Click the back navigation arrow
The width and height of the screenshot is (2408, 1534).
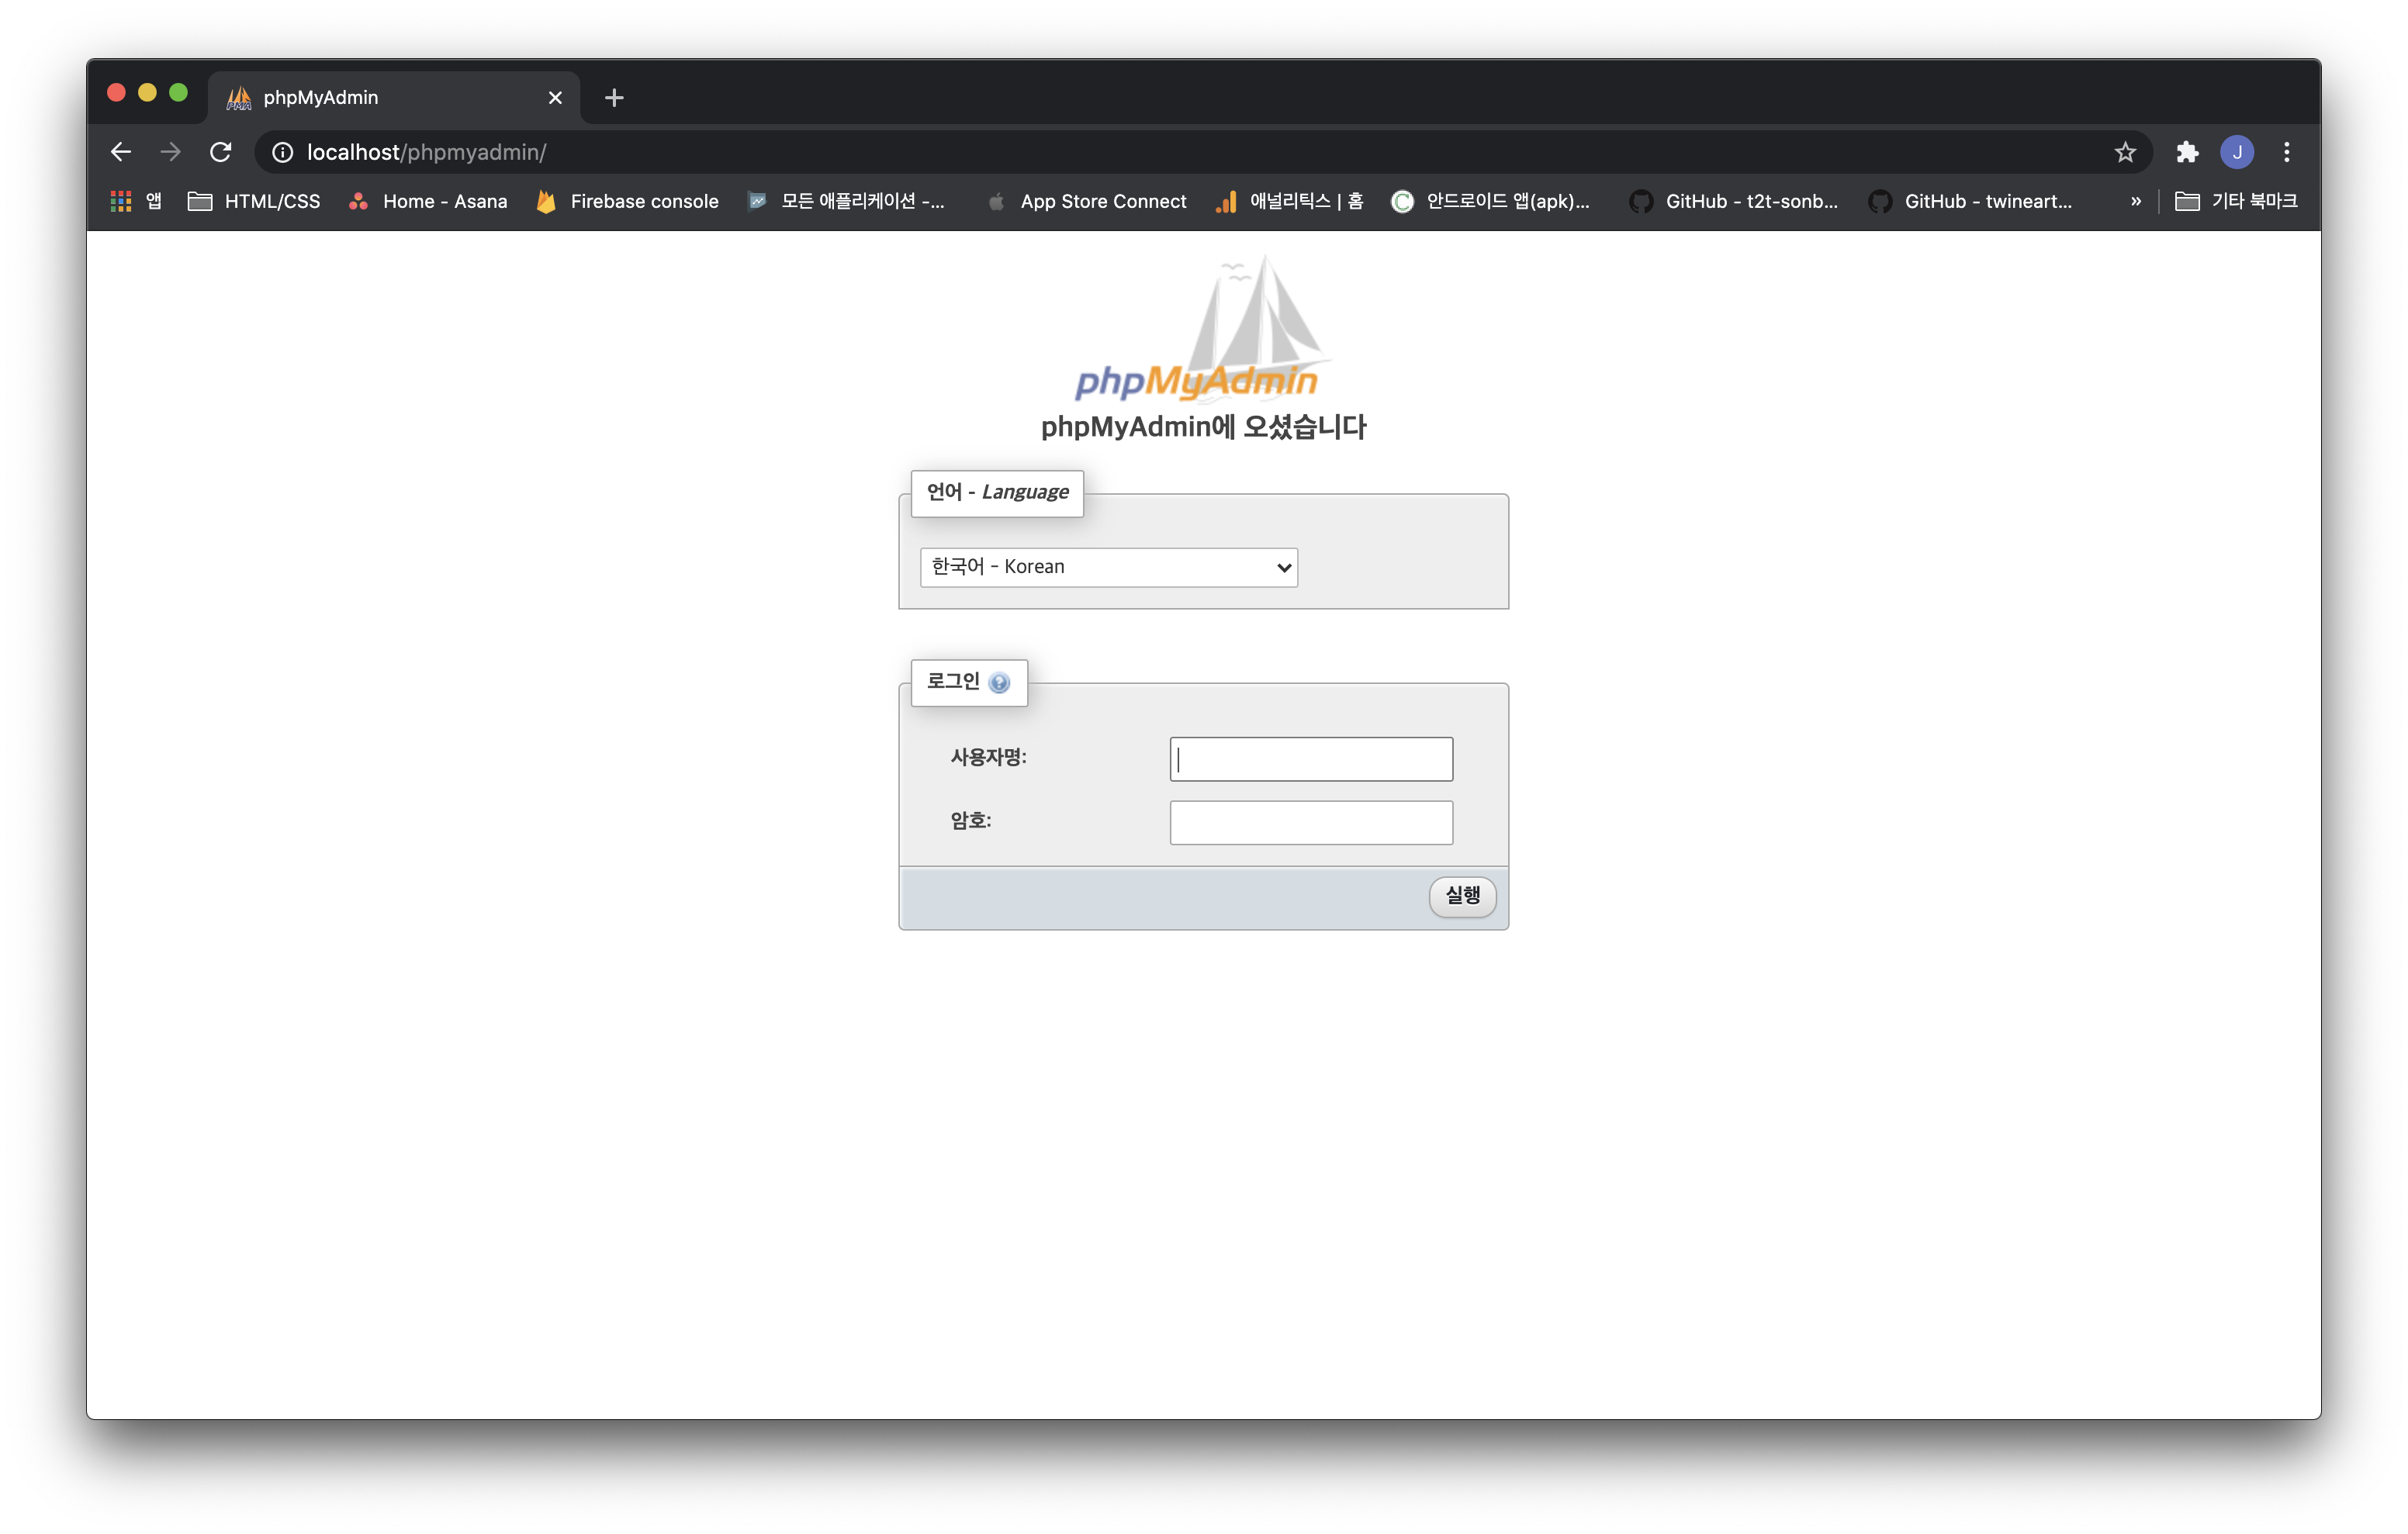pyautogui.click(x=120, y=152)
